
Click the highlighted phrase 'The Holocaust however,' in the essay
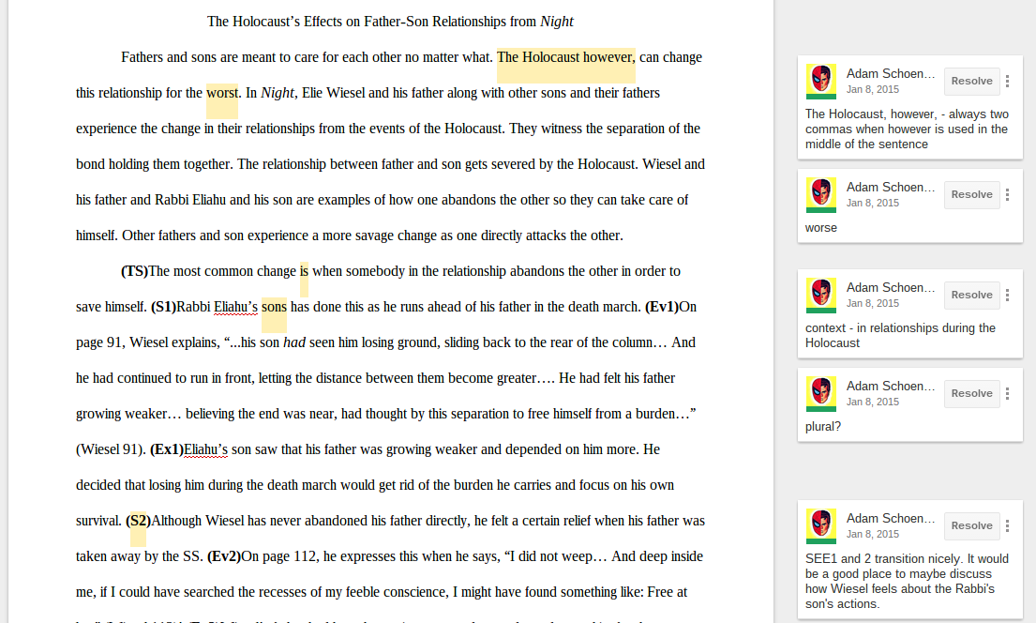[x=565, y=57]
